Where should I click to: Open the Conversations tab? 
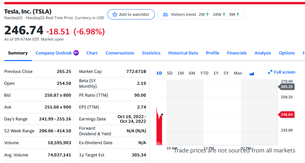pos(120,53)
